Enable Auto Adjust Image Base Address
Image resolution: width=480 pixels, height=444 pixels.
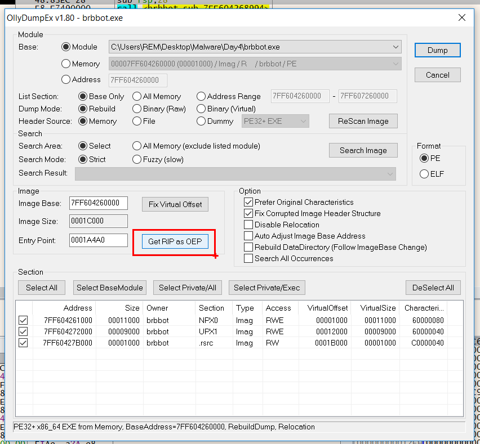248,236
